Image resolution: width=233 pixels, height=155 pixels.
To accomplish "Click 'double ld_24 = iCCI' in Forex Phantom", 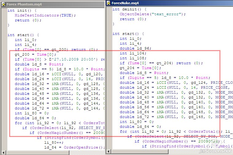I will [60, 79].
